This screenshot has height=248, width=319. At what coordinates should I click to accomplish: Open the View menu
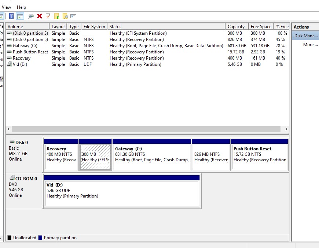click(x=6, y=7)
